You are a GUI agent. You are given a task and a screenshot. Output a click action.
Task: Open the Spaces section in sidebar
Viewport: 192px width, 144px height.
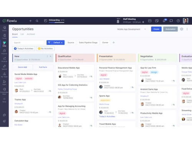[x=4, y=67]
